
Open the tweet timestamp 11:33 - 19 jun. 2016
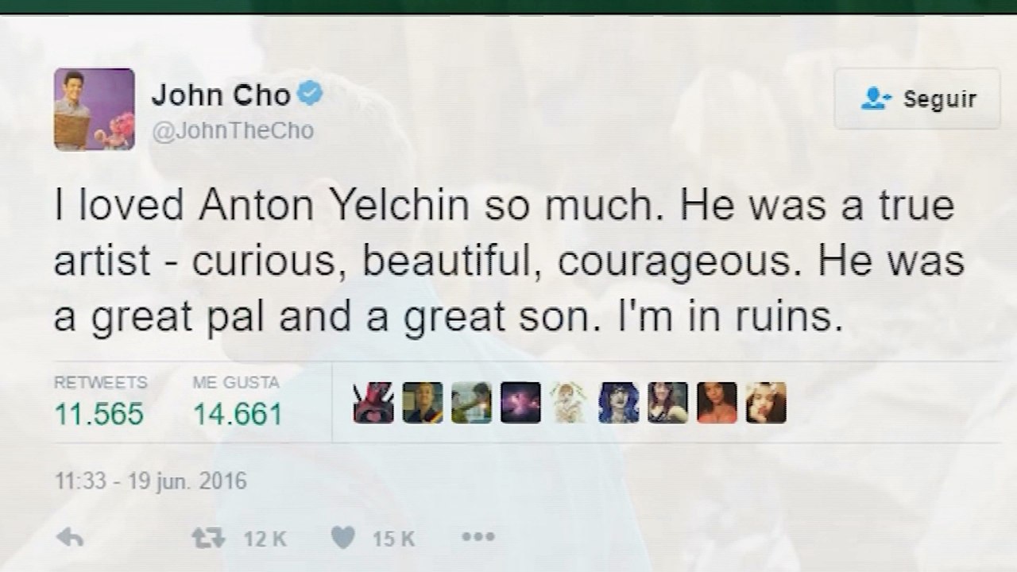point(151,481)
